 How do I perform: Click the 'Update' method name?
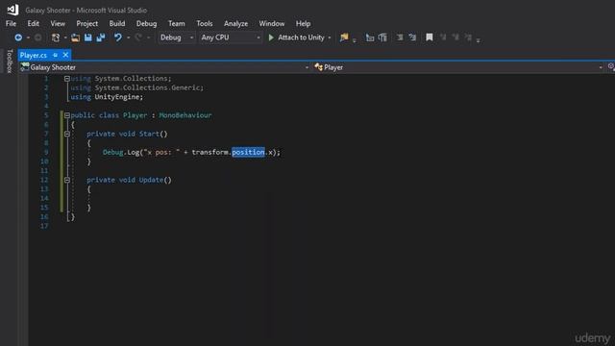coord(151,180)
